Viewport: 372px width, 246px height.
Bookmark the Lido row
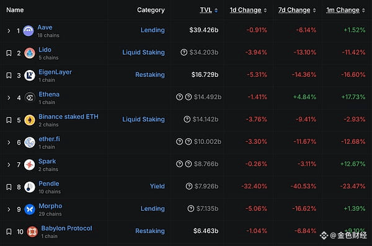[9, 53]
